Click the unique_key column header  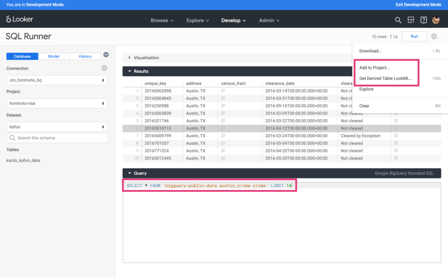(x=155, y=83)
